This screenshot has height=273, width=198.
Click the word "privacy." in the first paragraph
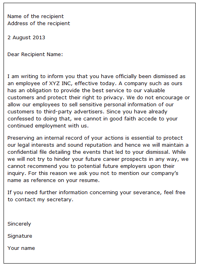114,98
